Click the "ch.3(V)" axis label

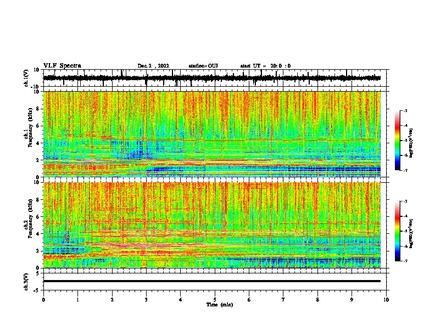(x=26, y=282)
